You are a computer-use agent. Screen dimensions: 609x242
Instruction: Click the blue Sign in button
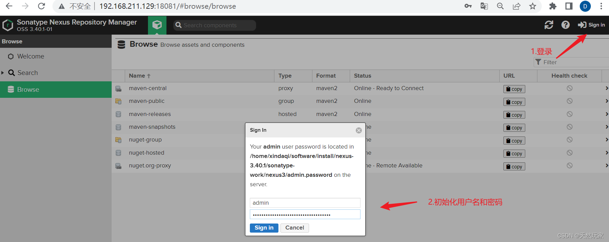[x=264, y=228]
